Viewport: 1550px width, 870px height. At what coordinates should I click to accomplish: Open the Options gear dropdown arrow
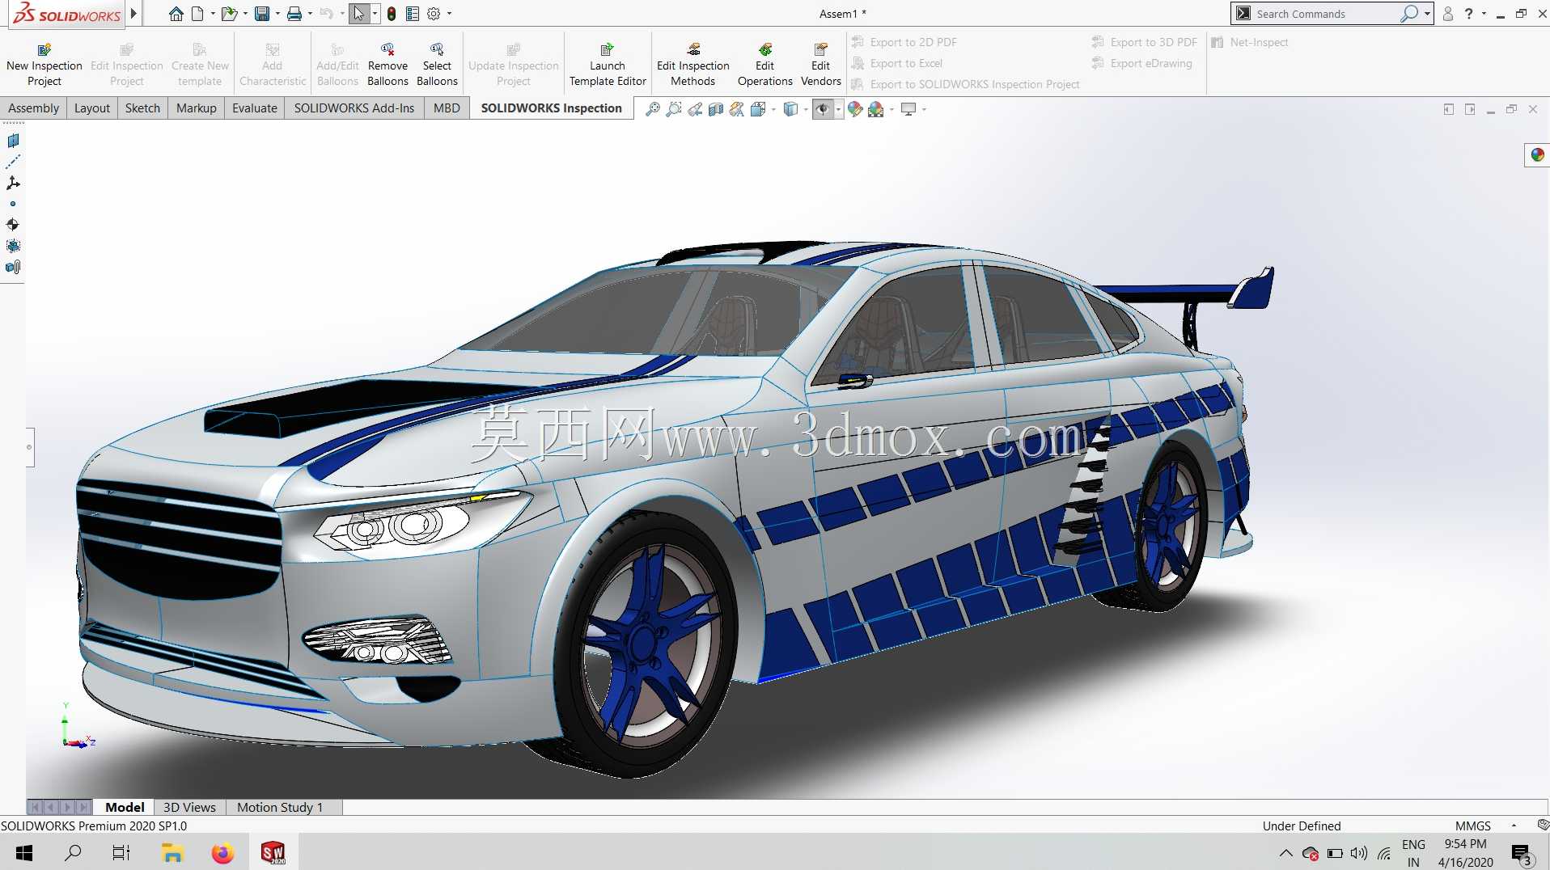tap(450, 14)
